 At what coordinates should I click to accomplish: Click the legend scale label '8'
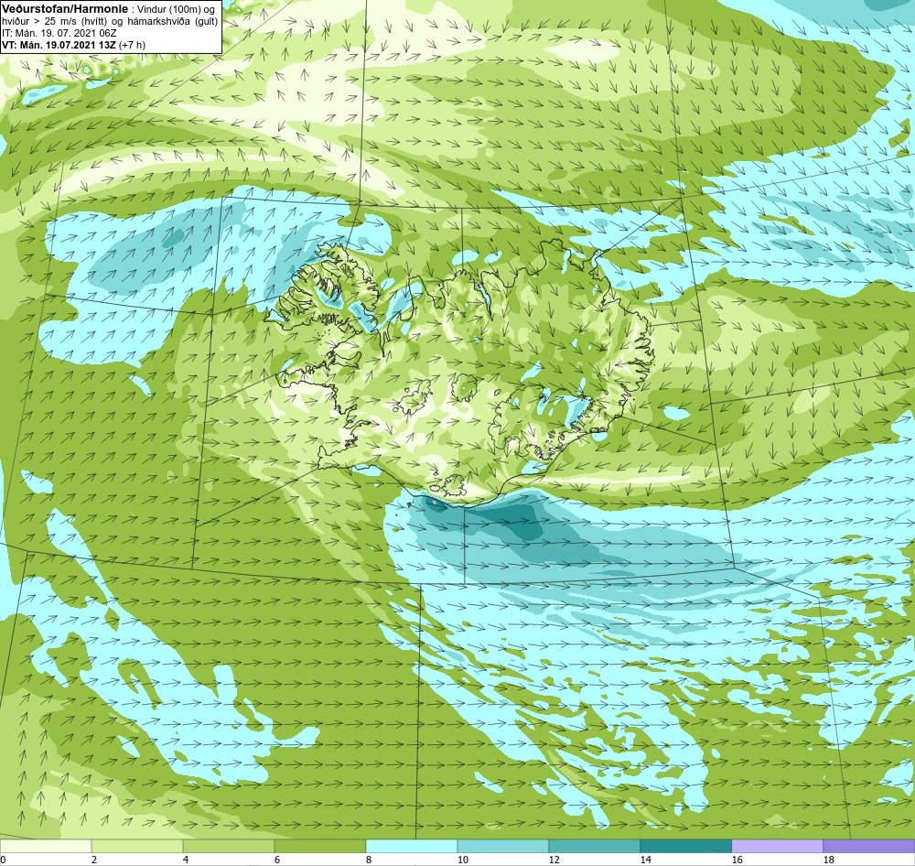(369, 860)
